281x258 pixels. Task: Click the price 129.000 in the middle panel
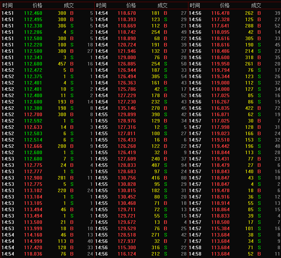pyautogui.click(x=127, y=57)
